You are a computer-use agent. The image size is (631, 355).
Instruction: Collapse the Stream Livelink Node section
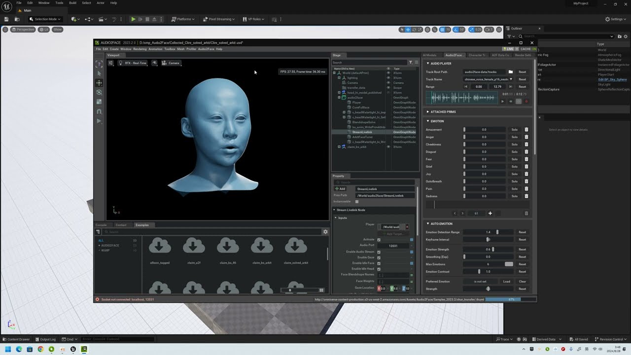(334, 210)
